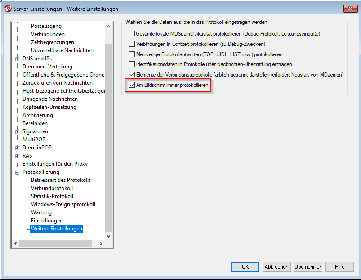The width and height of the screenshot is (361, 280).
Task: Expand the 'DNS und IPs' tree node
Action: (x=18, y=59)
